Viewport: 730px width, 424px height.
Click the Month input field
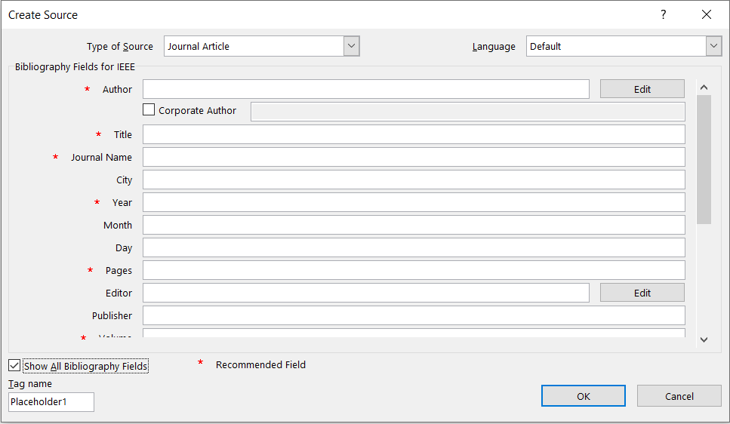click(414, 225)
